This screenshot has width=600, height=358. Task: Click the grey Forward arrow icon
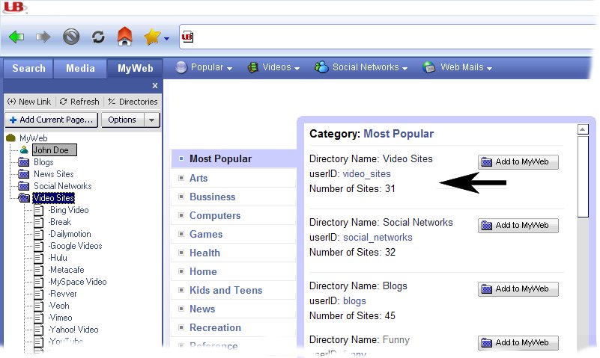[x=43, y=37]
